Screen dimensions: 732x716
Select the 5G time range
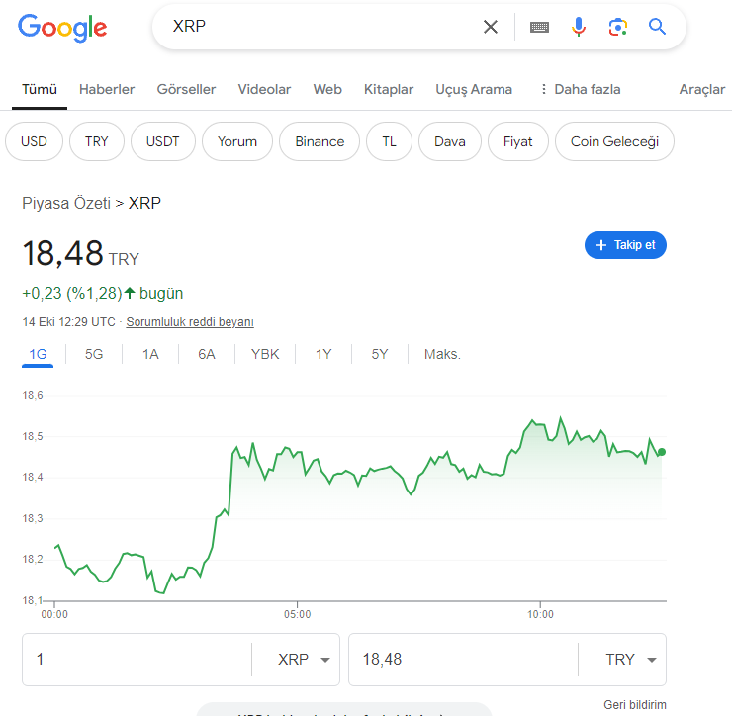pyautogui.click(x=94, y=354)
